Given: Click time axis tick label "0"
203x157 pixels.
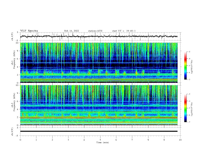Looking at the screenshot, I should pyautogui.click(x=20, y=140).
